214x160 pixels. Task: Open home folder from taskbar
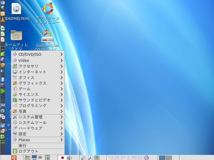[28, 158]
